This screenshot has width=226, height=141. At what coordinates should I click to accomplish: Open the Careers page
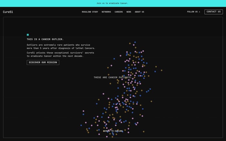[x=118, y=12]
